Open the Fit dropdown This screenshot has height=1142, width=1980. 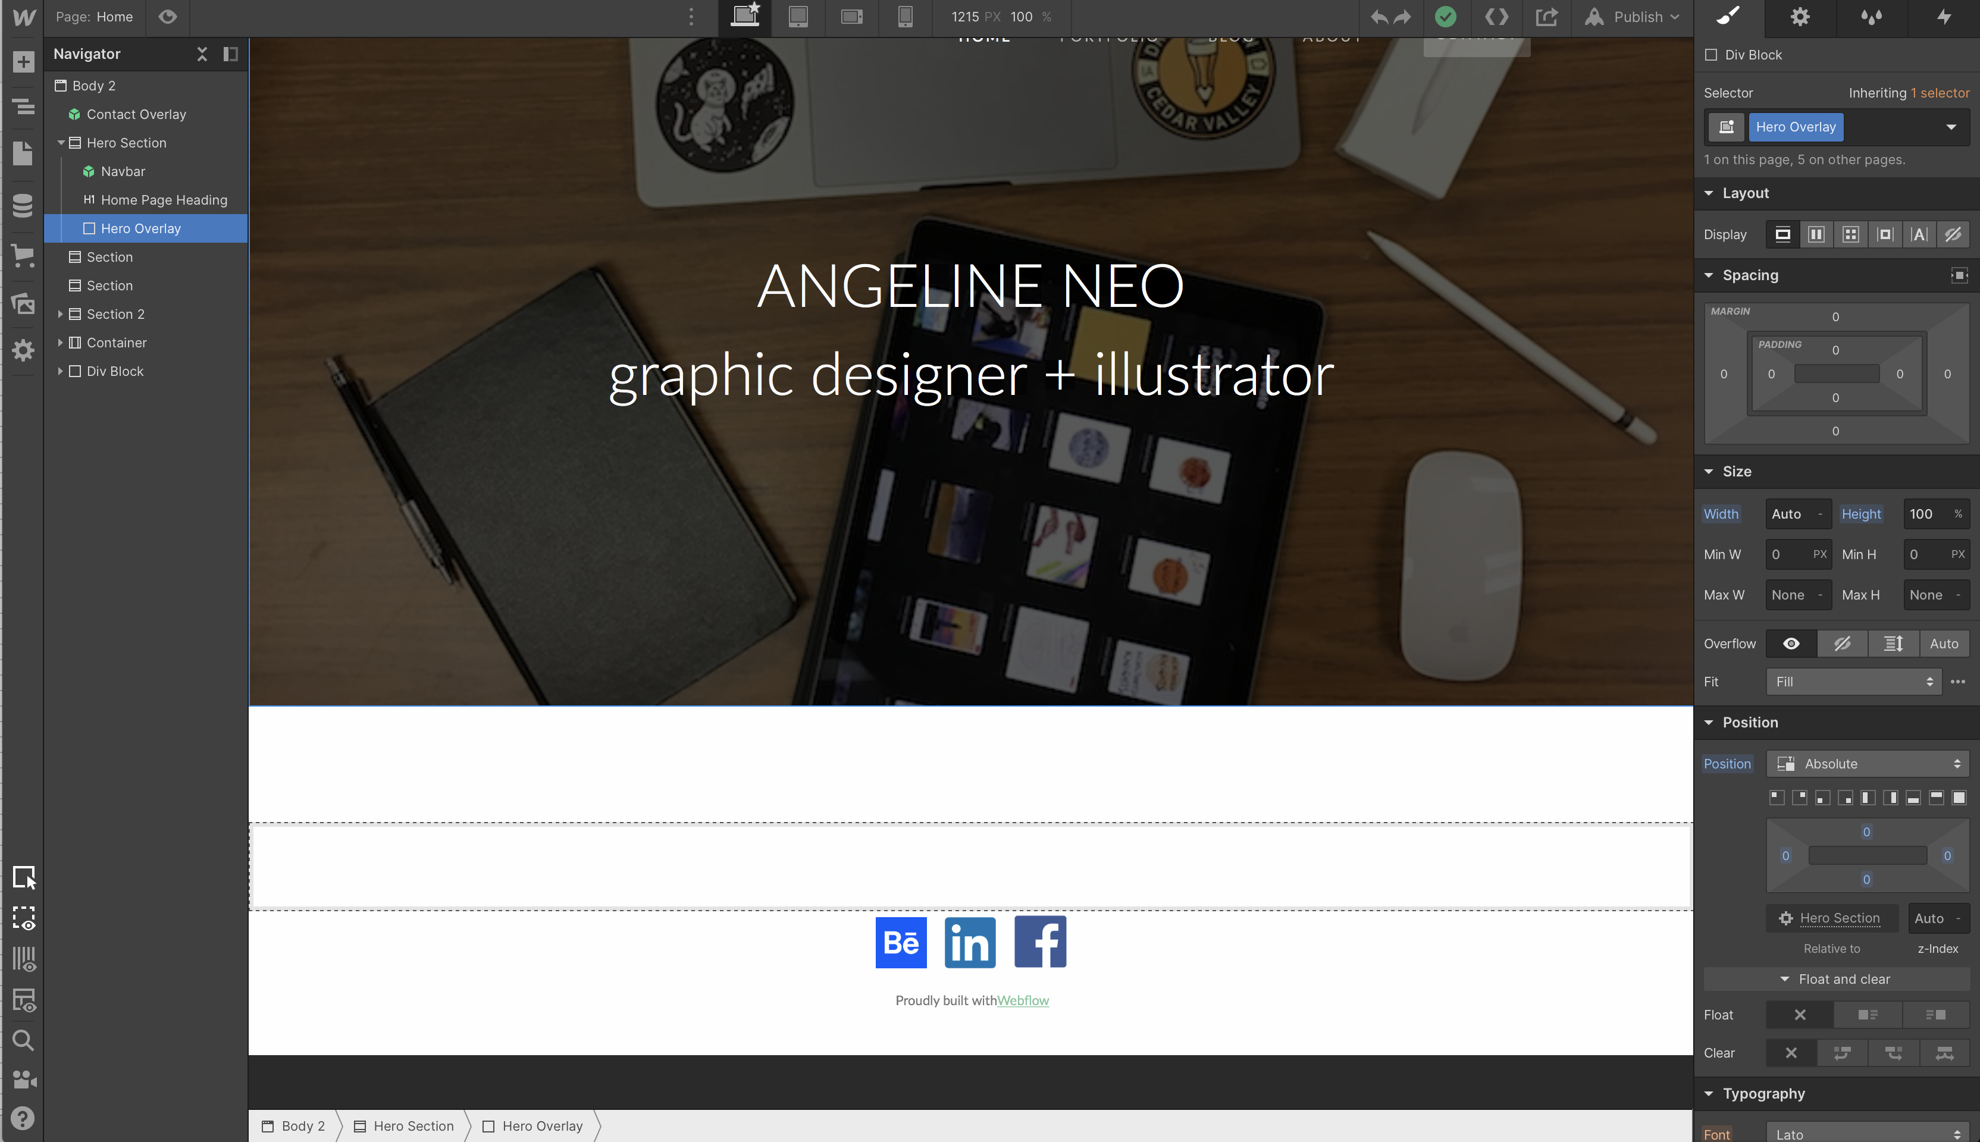coord(1853,682)
